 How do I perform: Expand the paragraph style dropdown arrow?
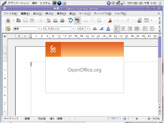(39, 29)
